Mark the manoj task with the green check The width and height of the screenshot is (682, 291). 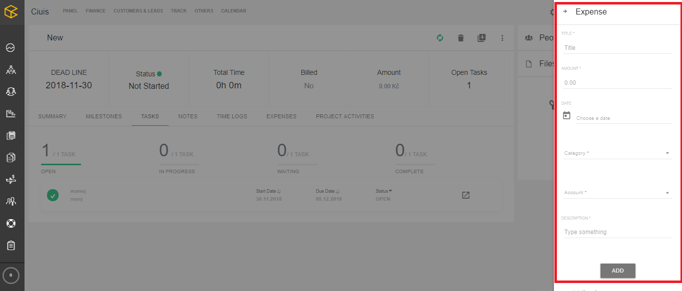[53, 195]
